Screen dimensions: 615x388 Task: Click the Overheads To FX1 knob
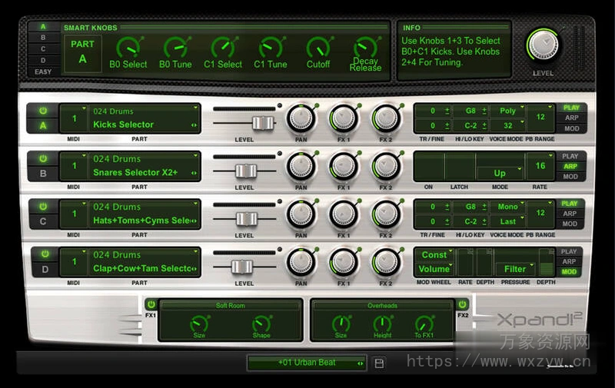(x=424, y=323)
